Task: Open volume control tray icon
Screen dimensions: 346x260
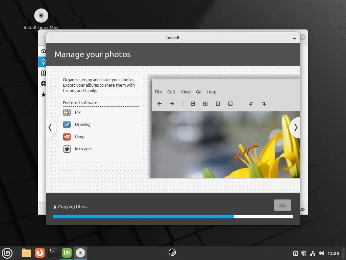Action: (x=322, y=253)
